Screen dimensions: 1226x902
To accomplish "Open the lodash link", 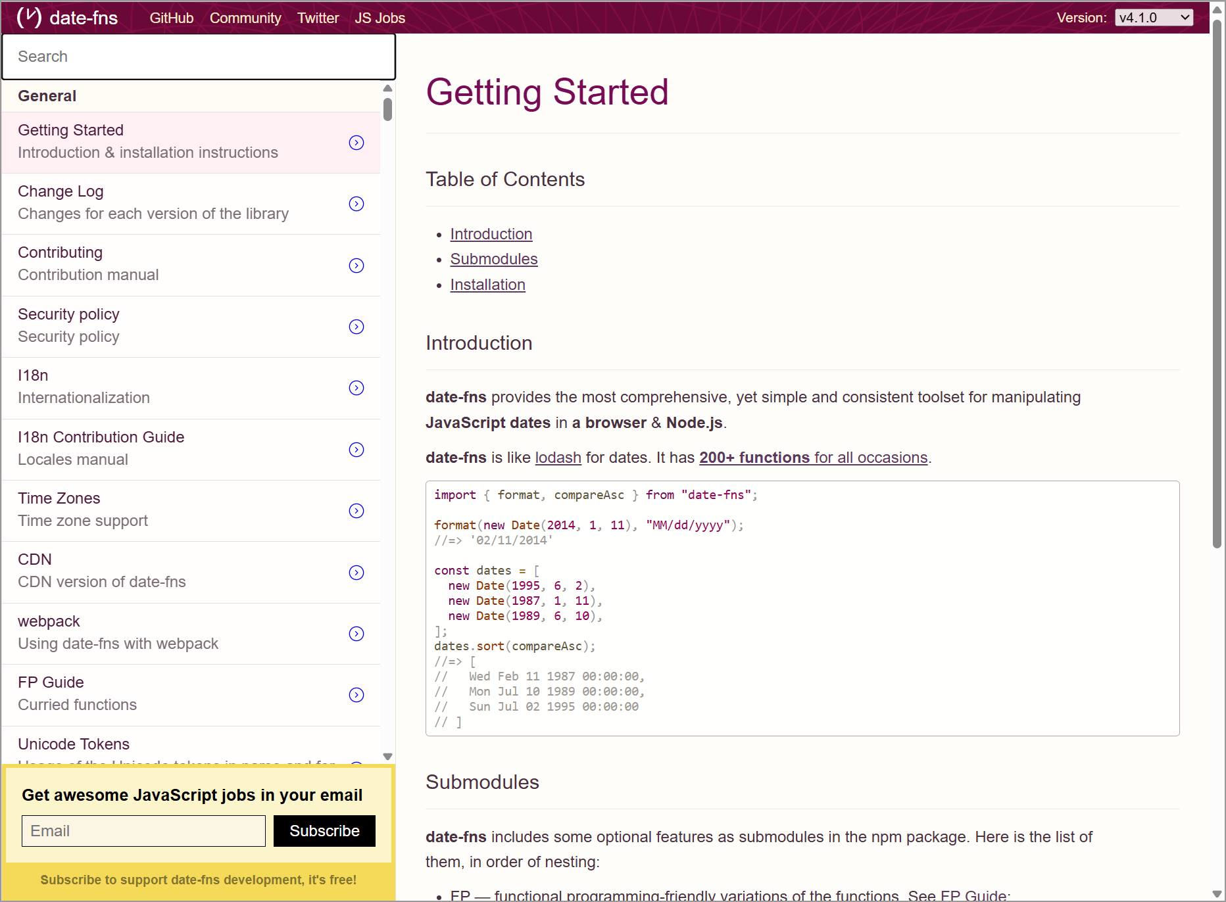I will (558, 458).
